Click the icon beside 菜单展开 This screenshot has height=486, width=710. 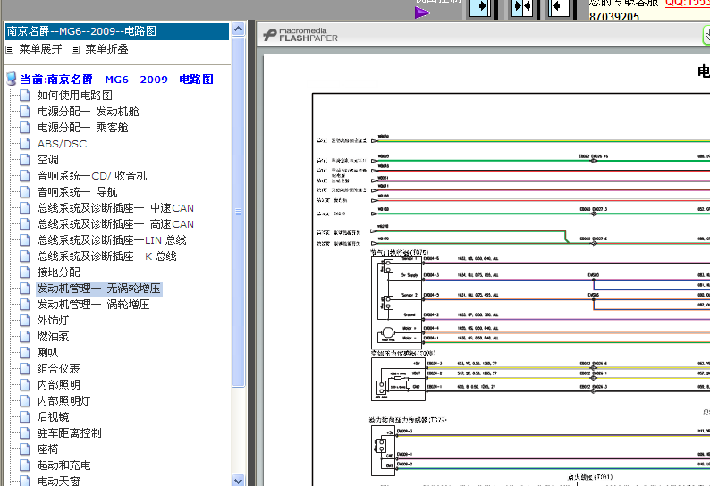(x=10, y=49)
